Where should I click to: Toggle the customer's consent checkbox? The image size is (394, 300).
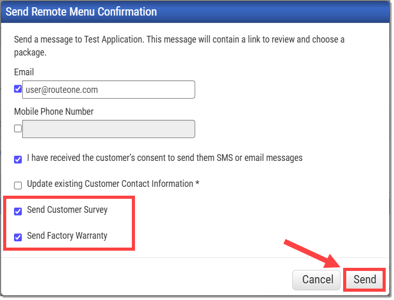click(18, 159)
